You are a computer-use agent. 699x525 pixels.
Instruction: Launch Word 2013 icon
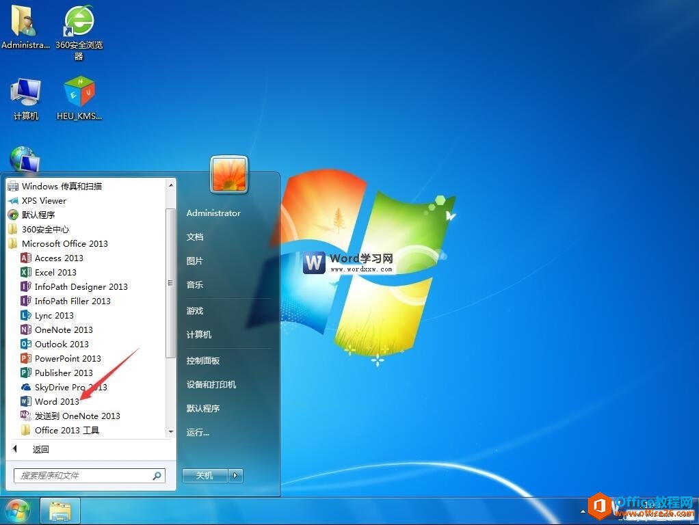tap(26, 401)
